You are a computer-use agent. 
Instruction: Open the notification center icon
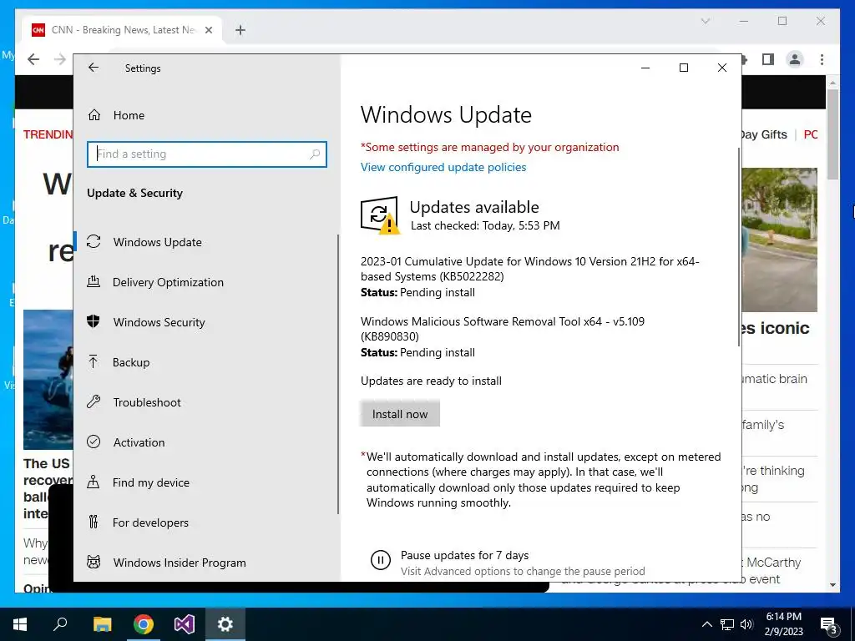(x=829, y=625)
